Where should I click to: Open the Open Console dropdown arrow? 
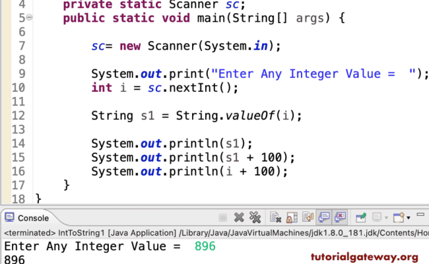click(x=408, y=218)
